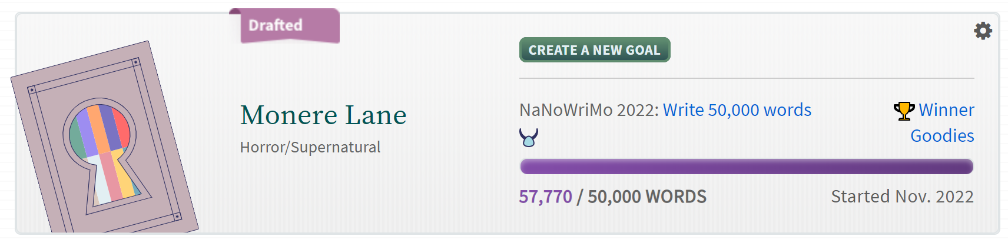This screenshot has width=1008, height=246.
Task: Click the Drafted status ribbon
Action: 285,25
